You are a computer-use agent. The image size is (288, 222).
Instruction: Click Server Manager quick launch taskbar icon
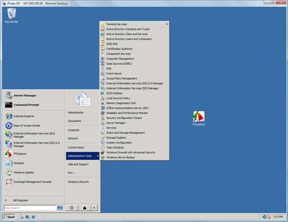pos(22,217)
